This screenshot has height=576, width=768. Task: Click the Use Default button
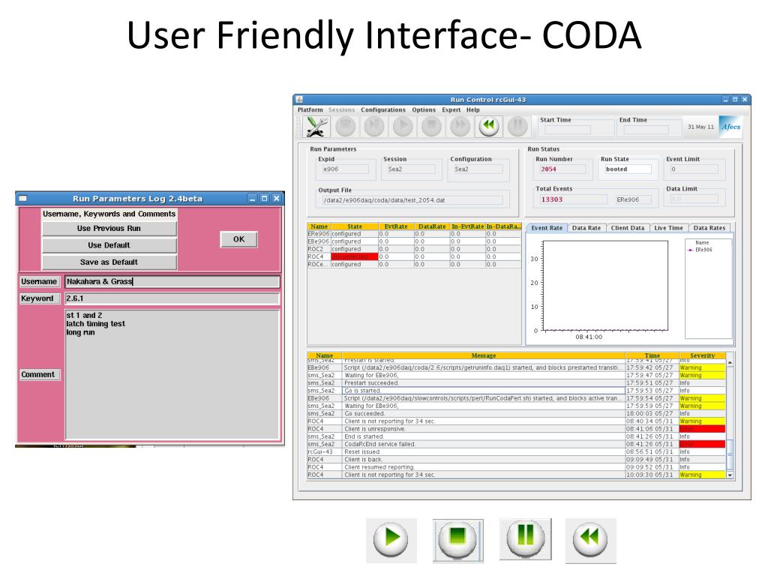pyautogui.click(x=109, y=245)
